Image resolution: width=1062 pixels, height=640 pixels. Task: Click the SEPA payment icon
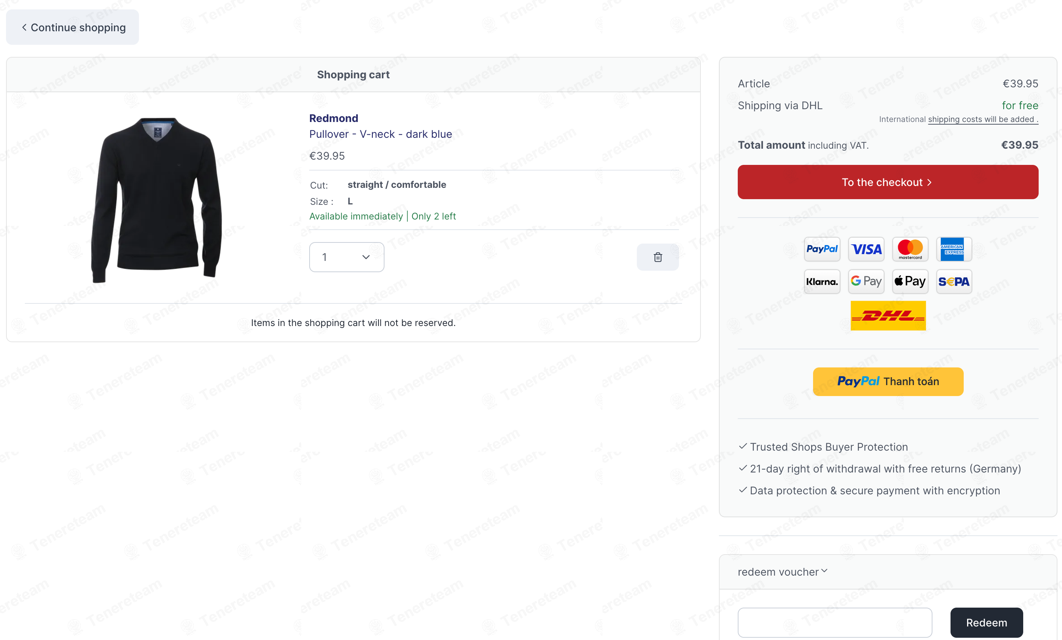[954, 282]
